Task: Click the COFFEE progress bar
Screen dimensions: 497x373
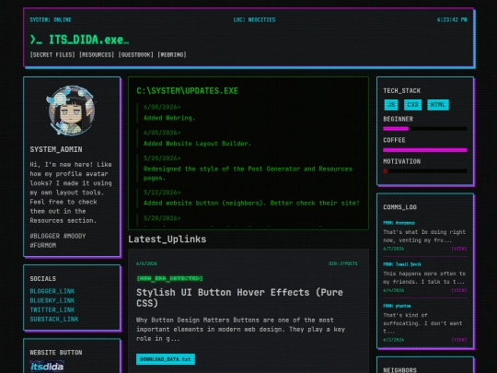Action: tap(425, 150)
